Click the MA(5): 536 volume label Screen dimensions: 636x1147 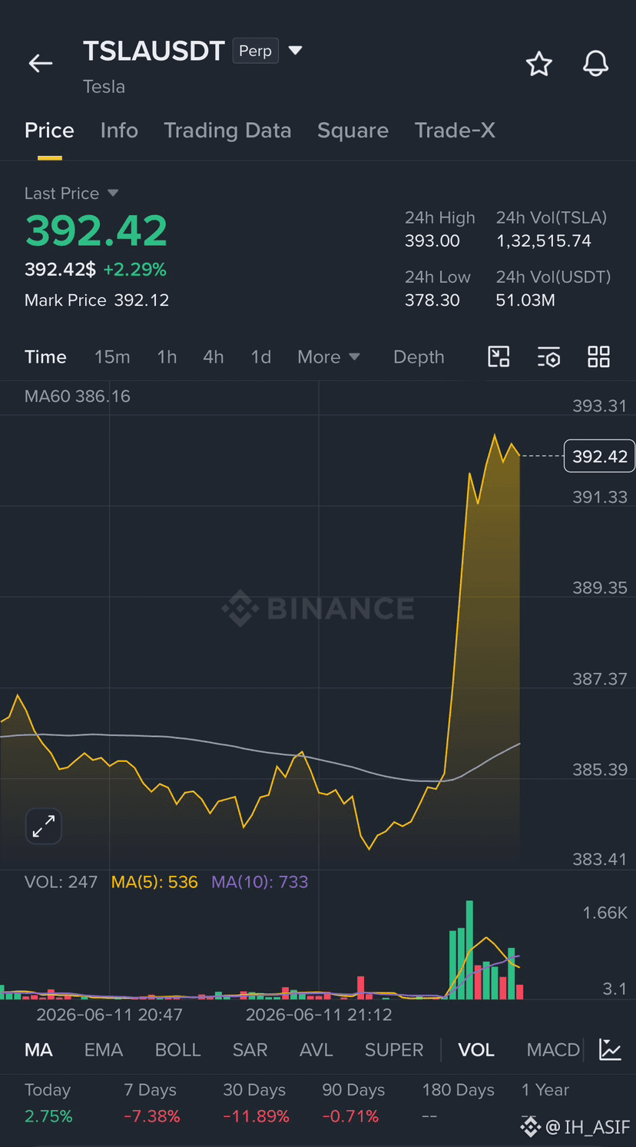pyautogui.click(x=154, y=882)
